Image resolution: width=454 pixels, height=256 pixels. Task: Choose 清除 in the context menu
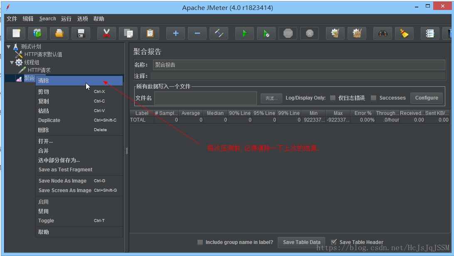[x=79, y=80]
